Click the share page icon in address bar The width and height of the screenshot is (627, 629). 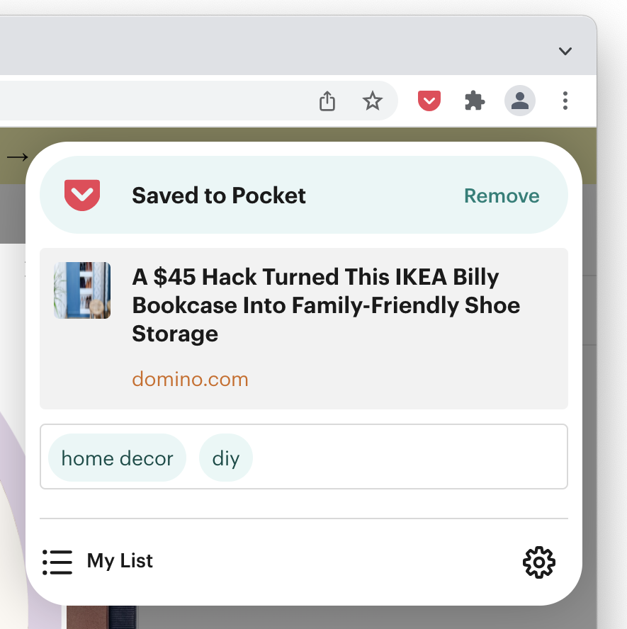click(x=327, y=101)
